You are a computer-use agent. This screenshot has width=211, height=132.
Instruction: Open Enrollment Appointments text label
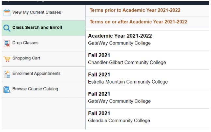click(x=36, y=73)
